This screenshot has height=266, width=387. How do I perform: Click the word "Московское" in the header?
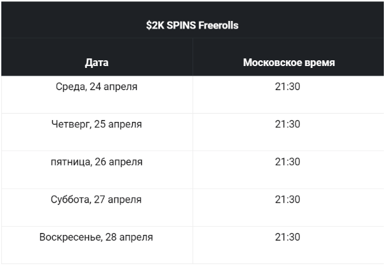[272, 63]
